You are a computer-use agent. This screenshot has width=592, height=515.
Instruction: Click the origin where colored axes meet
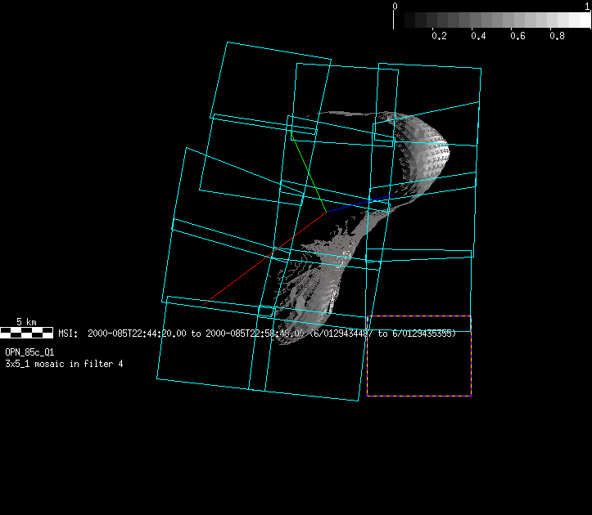(x=326, y=212)
